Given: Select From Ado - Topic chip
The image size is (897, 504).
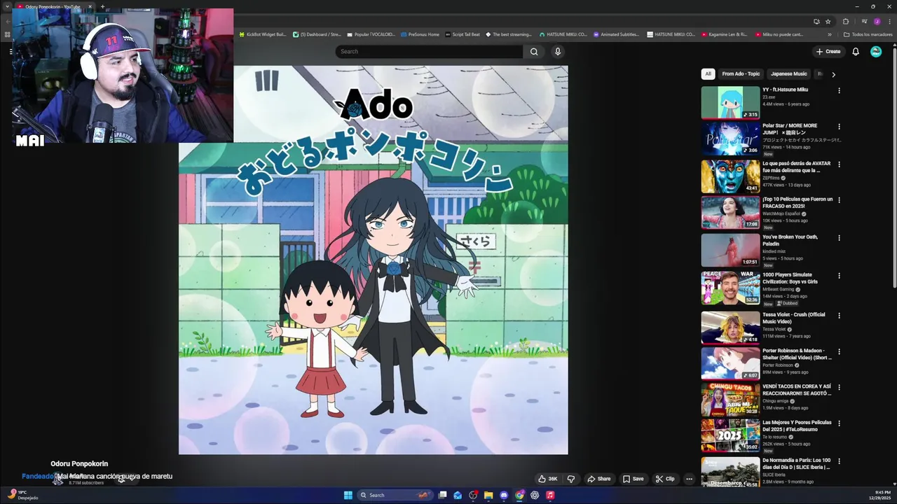Looking at the screenshot, I should (741, 73).
